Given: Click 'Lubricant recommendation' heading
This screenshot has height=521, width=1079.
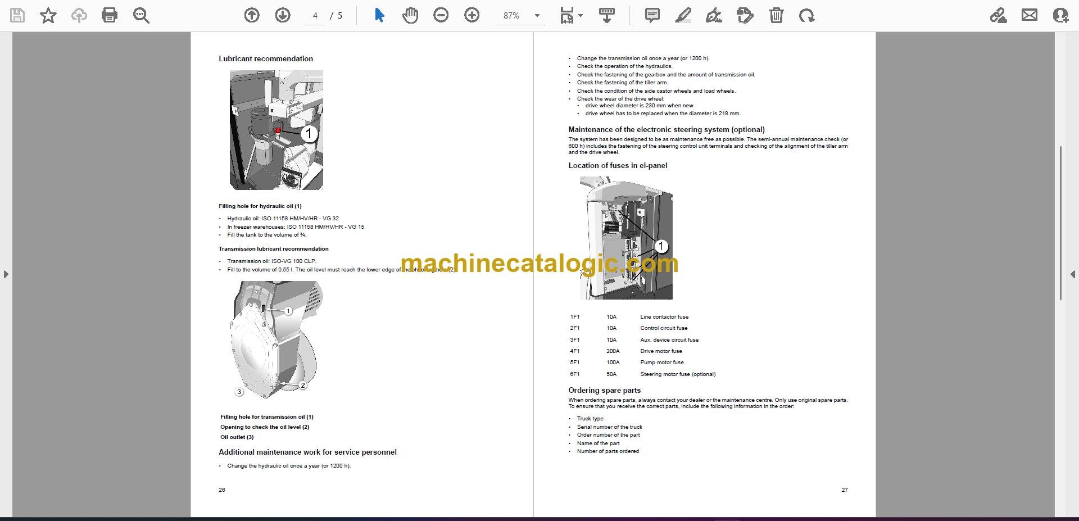Looking at the screenshot, I should tap(266, 58).
